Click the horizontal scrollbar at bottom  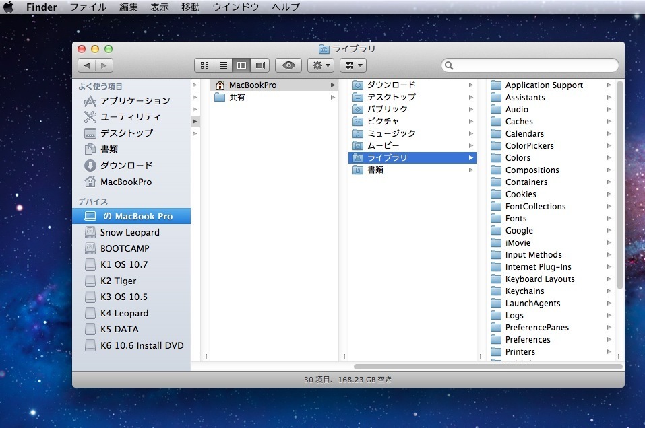coord(487,367)
